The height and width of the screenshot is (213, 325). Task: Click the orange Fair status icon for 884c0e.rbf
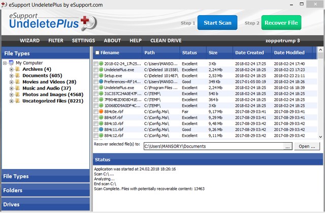tap(102, 112)
